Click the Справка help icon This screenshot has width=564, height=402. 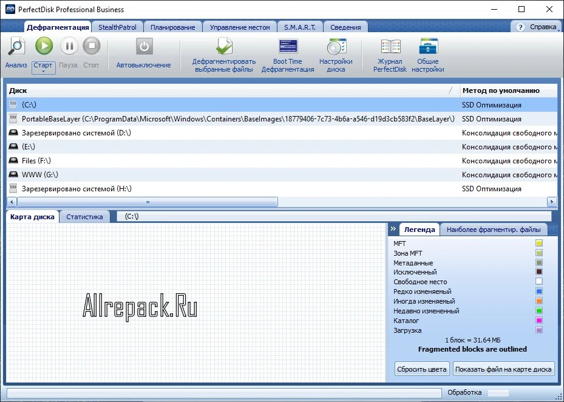[520, 27]
